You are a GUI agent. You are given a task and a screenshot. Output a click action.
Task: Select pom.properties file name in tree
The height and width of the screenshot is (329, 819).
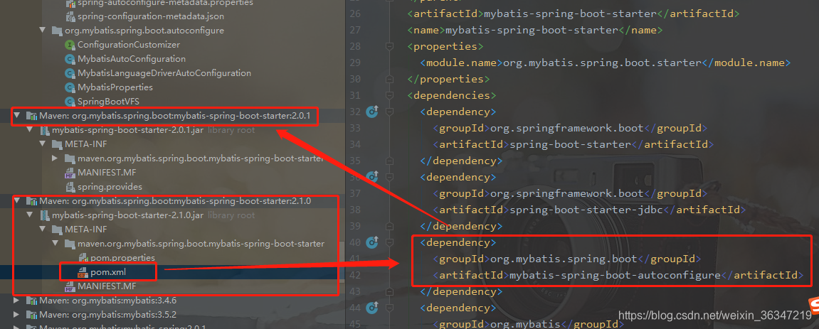click(123, 258)
